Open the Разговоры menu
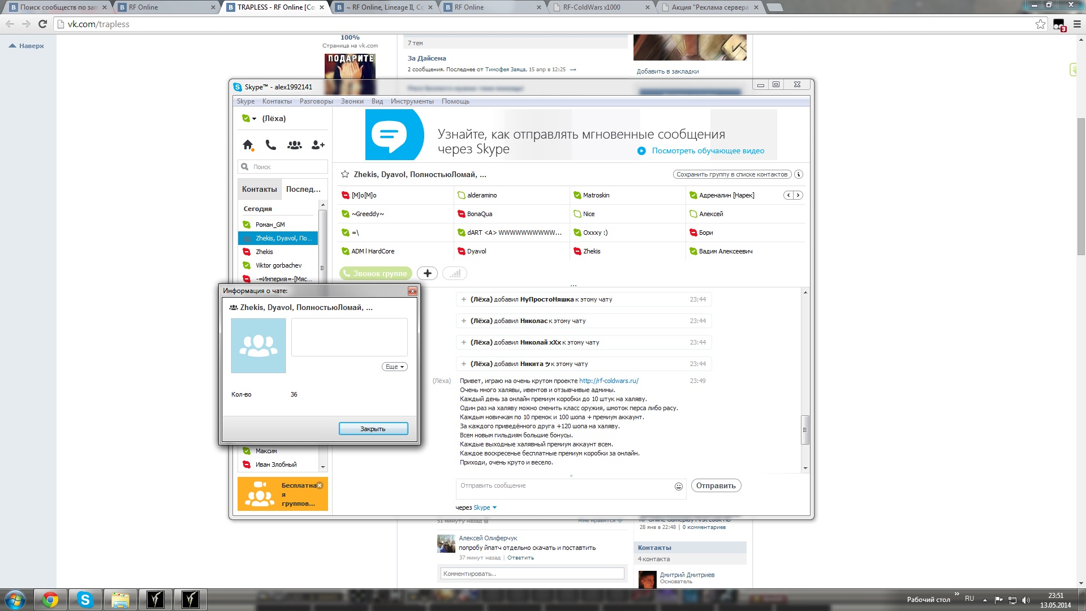Viewport: 1086px width, 611px height. [316, 101]
